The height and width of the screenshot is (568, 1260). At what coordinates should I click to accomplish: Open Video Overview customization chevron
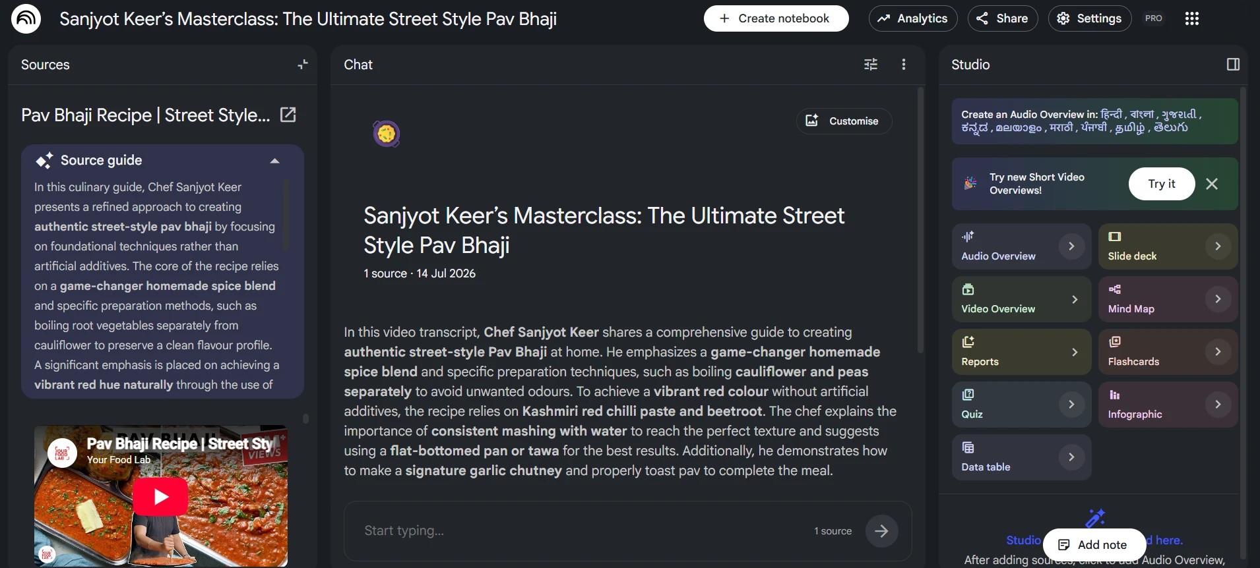pos(1075,299)
